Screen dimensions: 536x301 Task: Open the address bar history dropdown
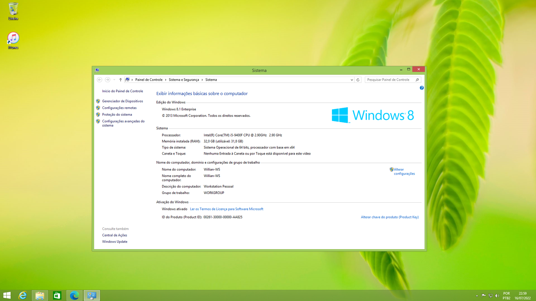point(352,80)
